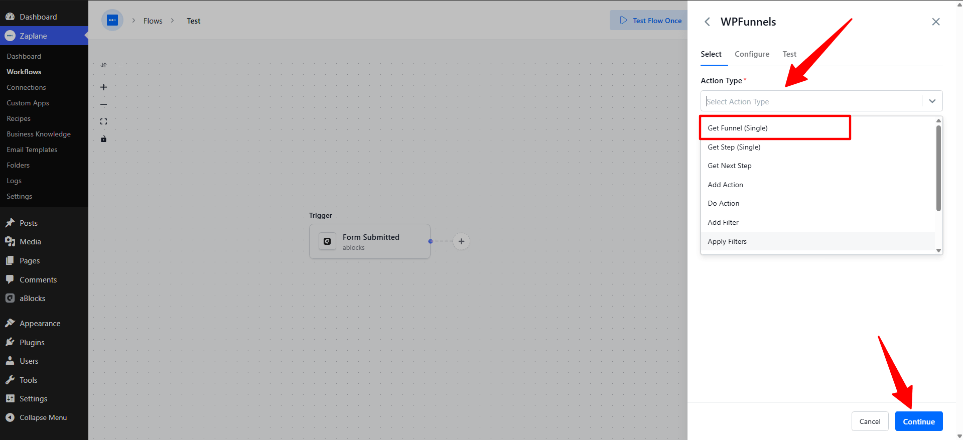The image size is (963, 440).
Task: Click the canvas layout direction toggle icon
Action: [x=103, y=65]
